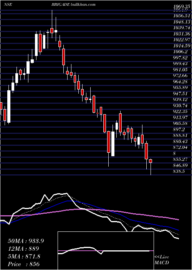Click the 1039.74 price level label

point(182,28)
